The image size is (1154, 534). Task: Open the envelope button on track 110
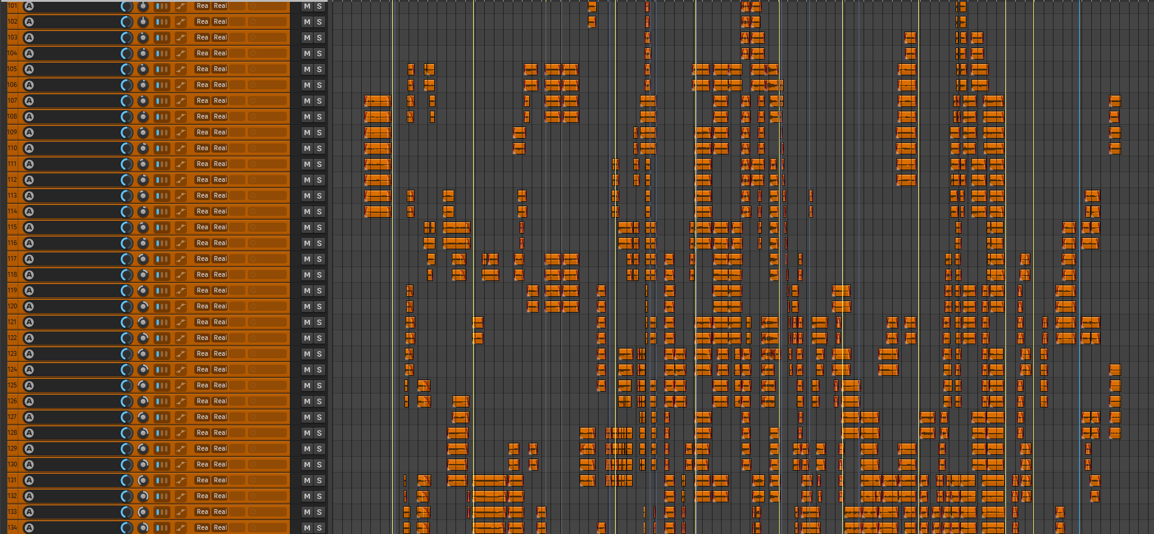click(x=181, y=148)
